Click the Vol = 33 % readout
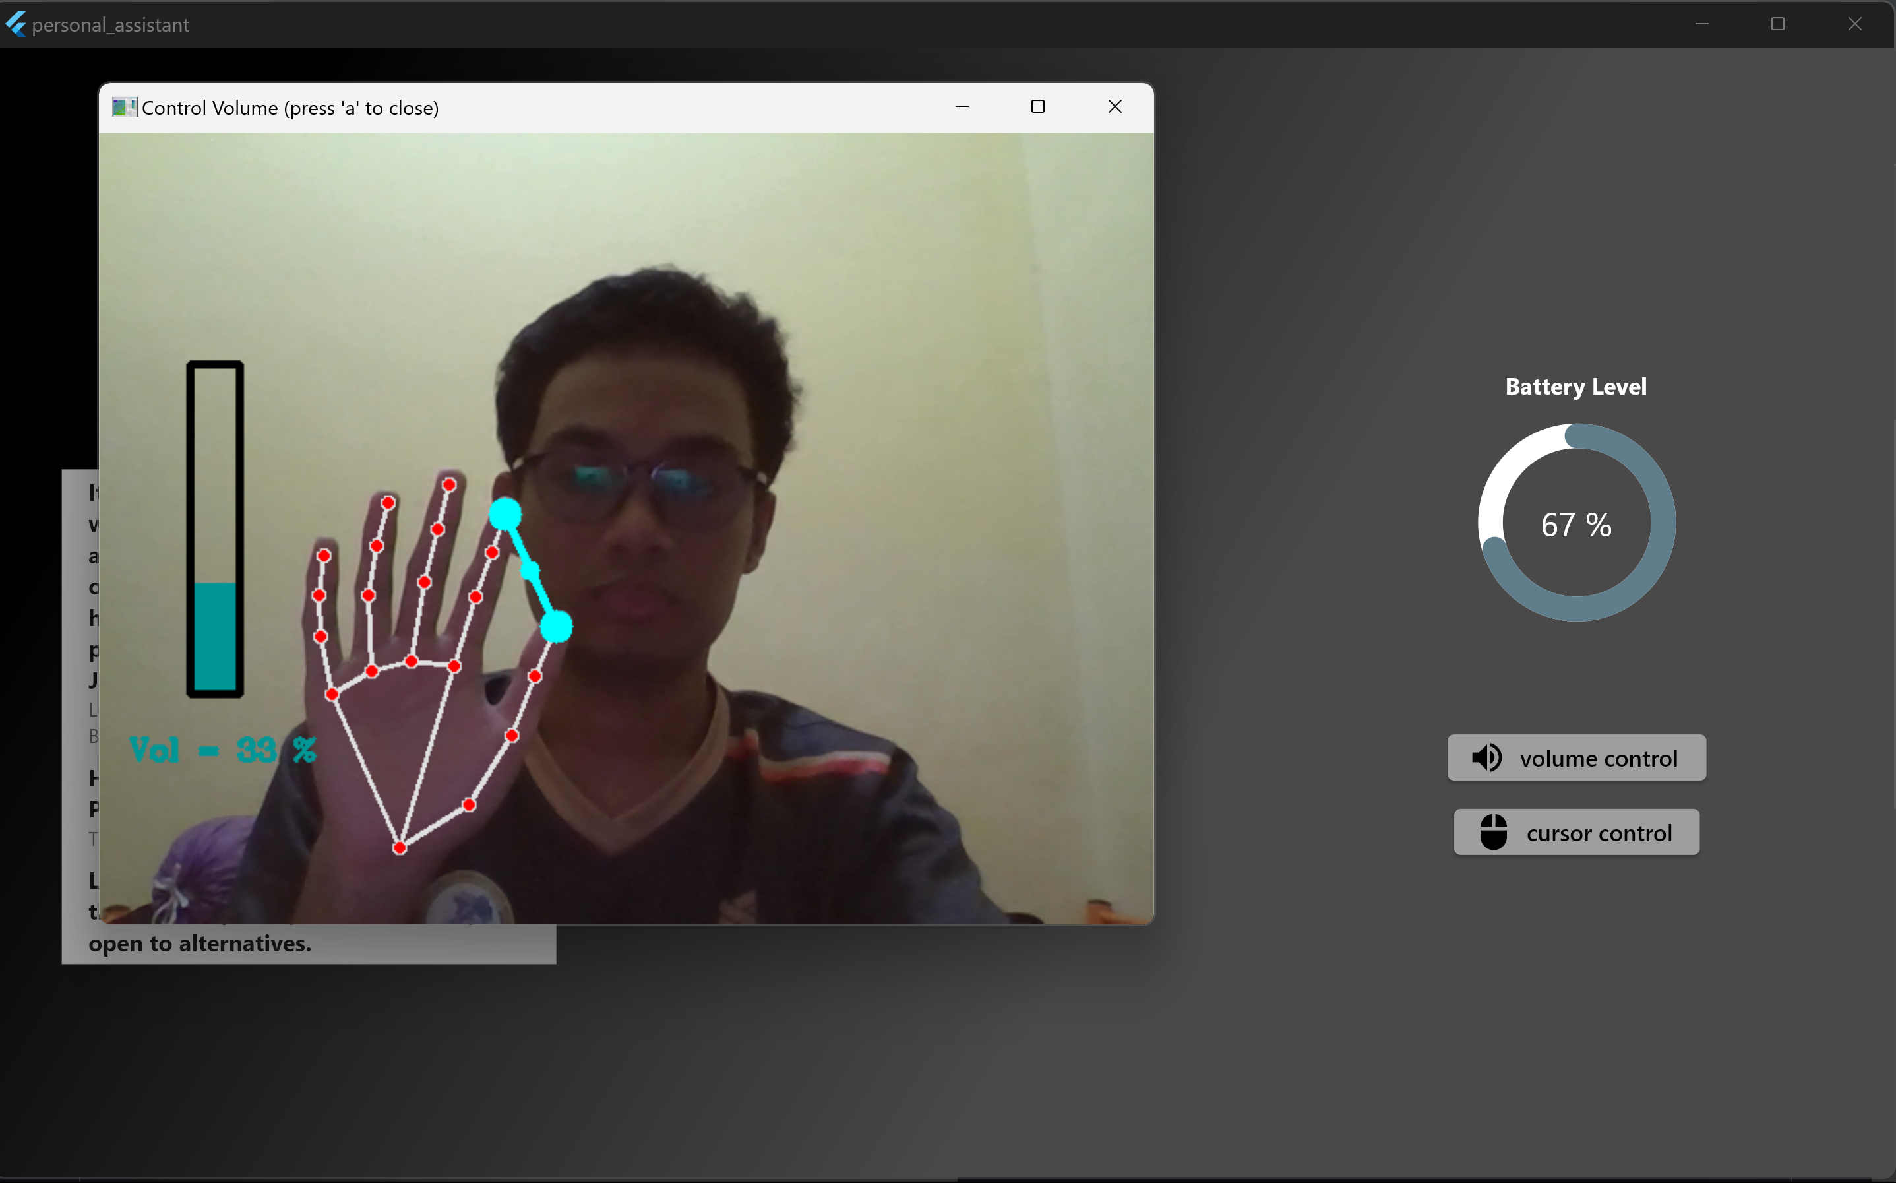1896x1183 pixels. pyautogui.click(x=222, y=749)
